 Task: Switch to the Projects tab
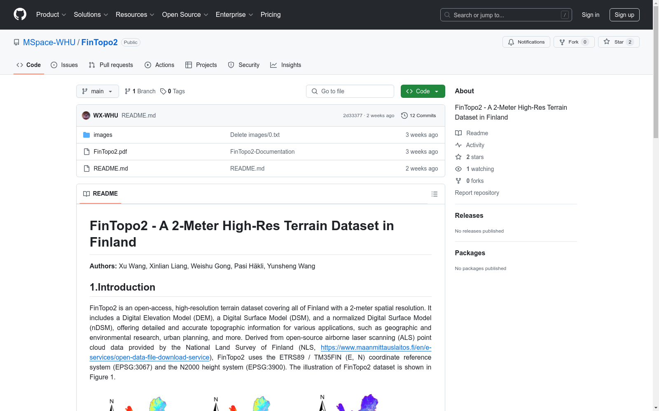[x=201, y=65]
